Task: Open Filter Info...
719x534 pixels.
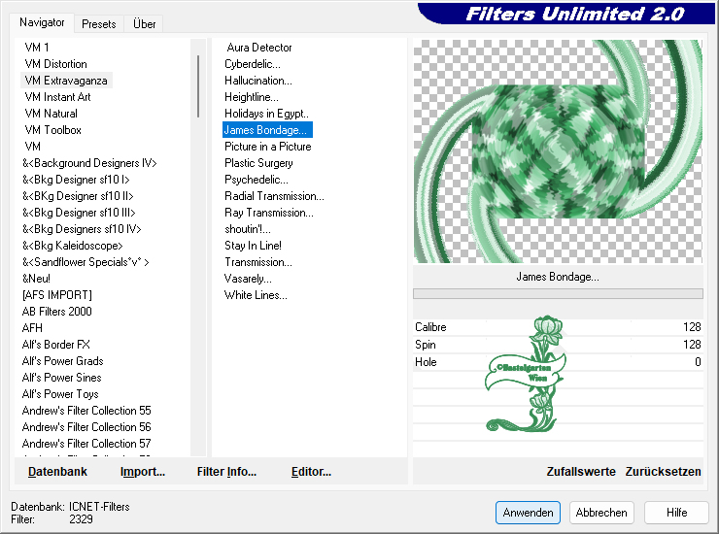Action: [226, 471]
